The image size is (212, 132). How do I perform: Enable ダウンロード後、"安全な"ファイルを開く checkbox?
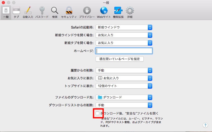(97, 113)
